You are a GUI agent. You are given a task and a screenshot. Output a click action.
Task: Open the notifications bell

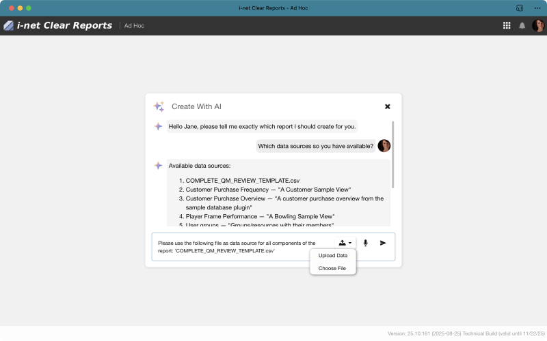coord(522,26)
